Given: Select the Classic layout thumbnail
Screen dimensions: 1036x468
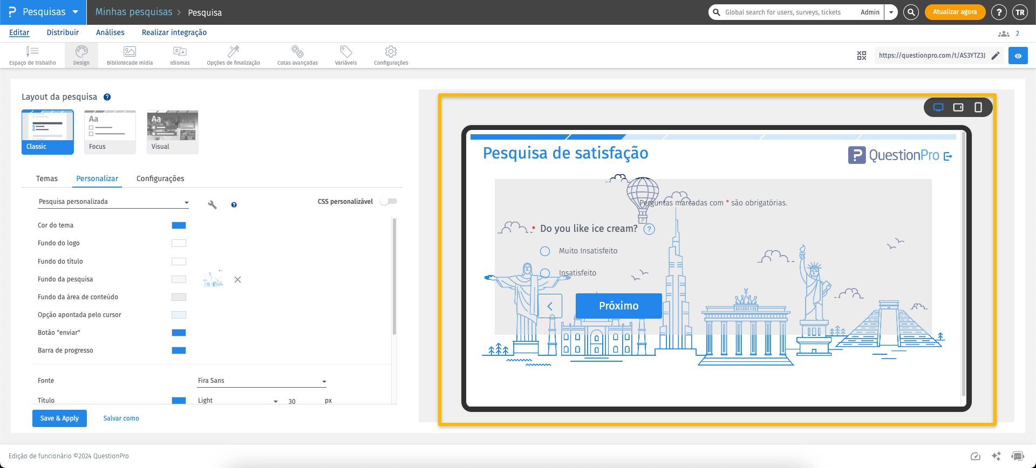Looking at the screenshot, I should (x=47, y=132).
